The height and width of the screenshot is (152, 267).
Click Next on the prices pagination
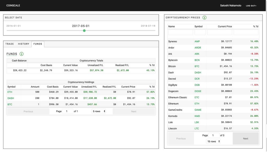click(245, 138)
